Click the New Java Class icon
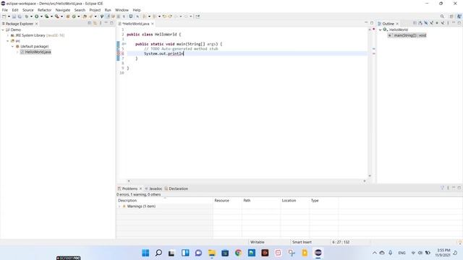Screen dimensions: 463x260 (x=74, y=17)
